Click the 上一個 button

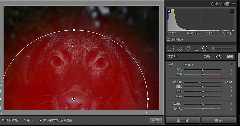[x=182, y=120]
